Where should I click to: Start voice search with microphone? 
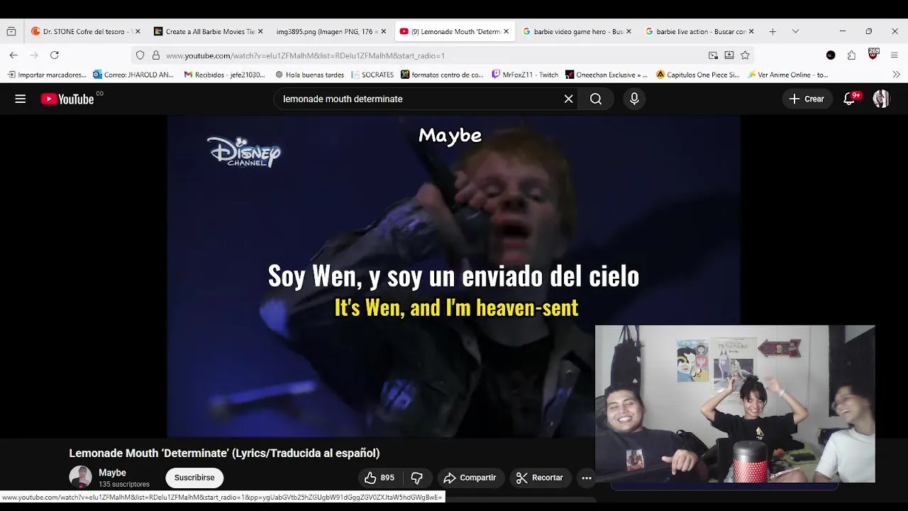[x=634, y=99]
